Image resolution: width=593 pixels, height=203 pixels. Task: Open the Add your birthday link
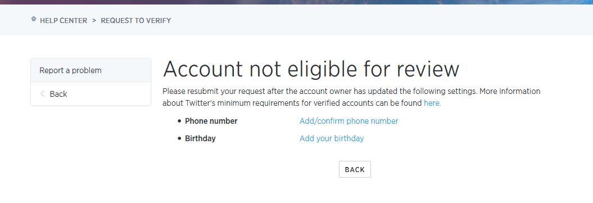point(332,138)
